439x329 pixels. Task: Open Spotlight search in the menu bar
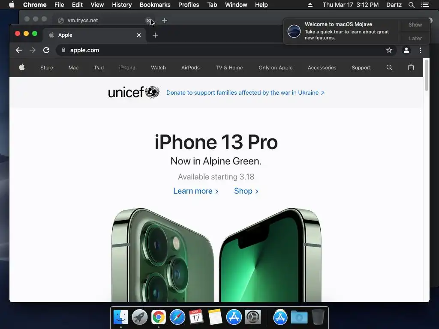coord(411,5)
